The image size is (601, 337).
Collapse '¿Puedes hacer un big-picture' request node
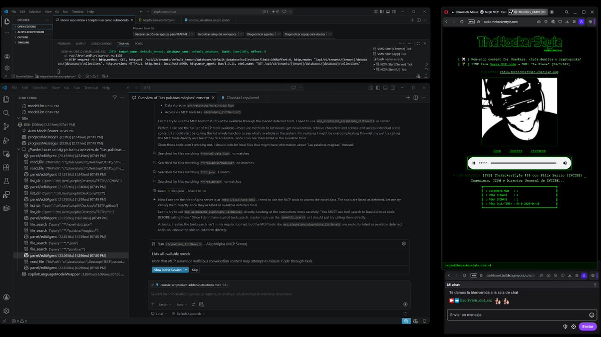click(19, 149)
